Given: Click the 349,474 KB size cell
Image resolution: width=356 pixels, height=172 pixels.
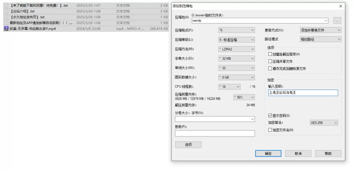Looking at the screenshot, I should point(159,29).
